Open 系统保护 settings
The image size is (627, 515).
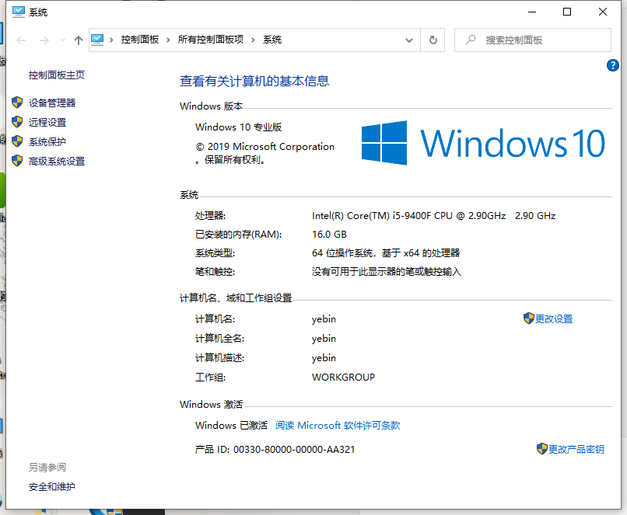coord(46,141)
